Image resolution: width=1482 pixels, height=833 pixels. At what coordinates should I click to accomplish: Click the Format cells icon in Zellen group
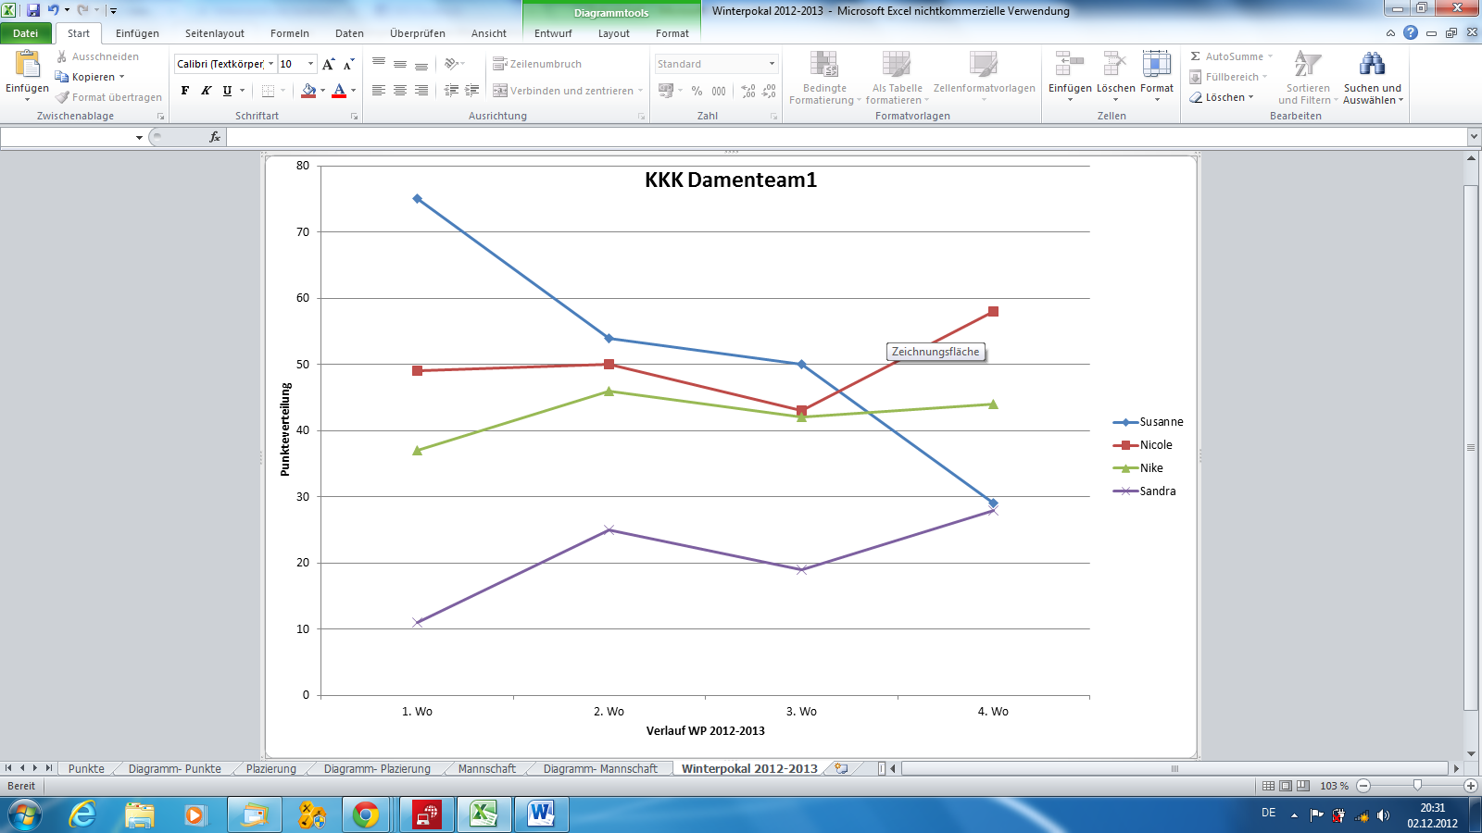[1156, 64]
